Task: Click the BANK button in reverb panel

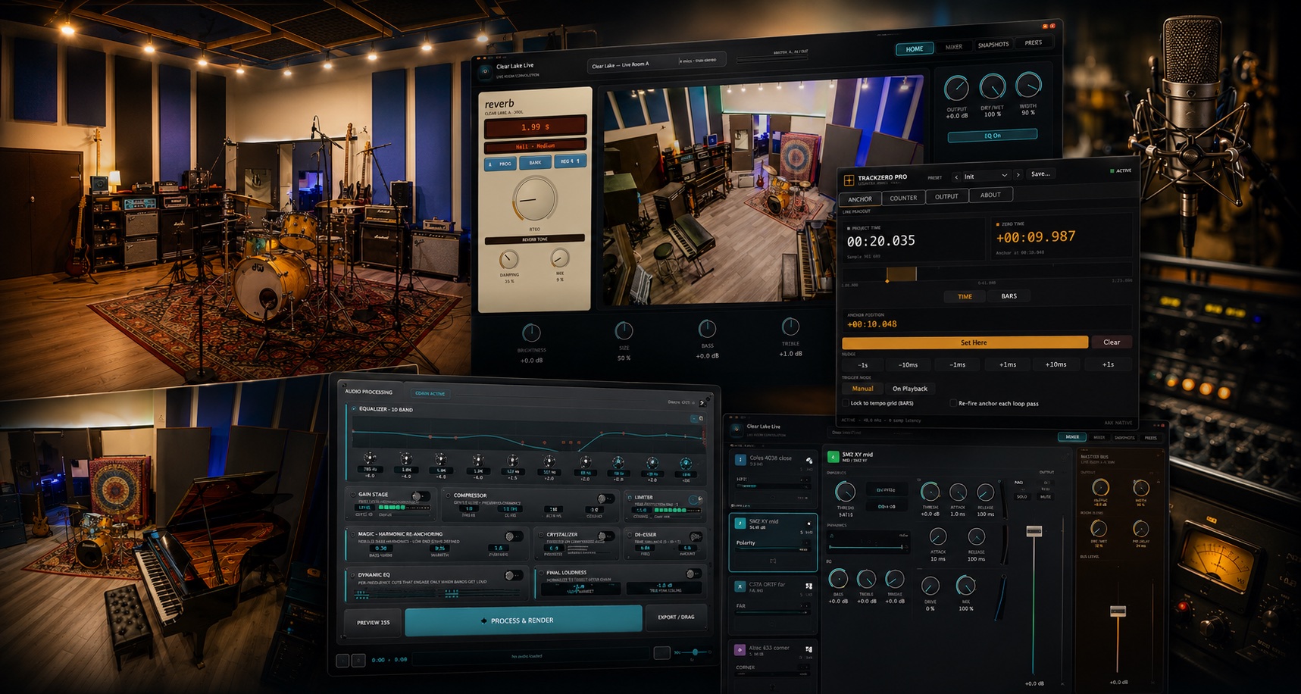Action: click(x=535, y=162)
